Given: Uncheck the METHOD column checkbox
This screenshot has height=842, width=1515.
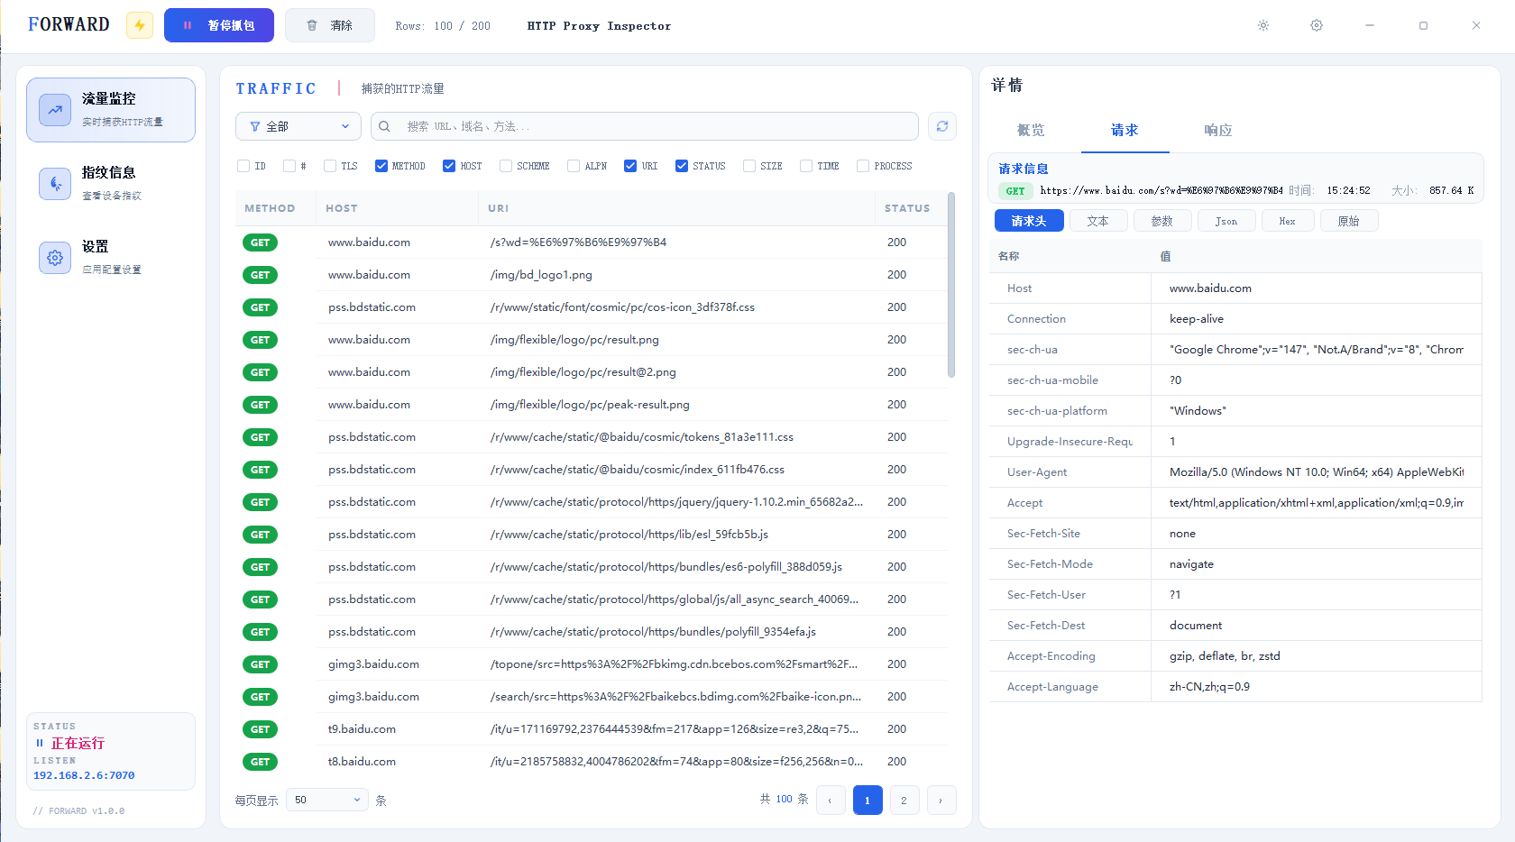Looking at the screenshot, I should pyautogui.click(x=381, y=166).
